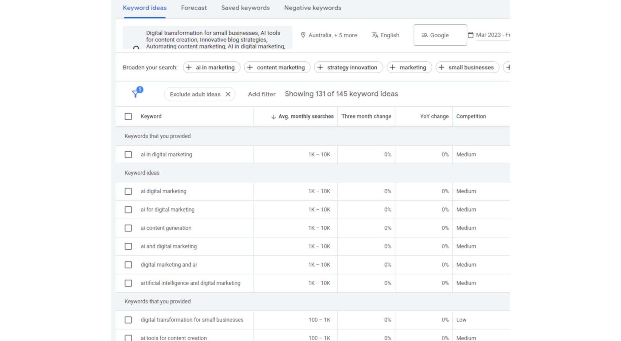Click Low competition in digital transformation row

[x=461, y=320]
